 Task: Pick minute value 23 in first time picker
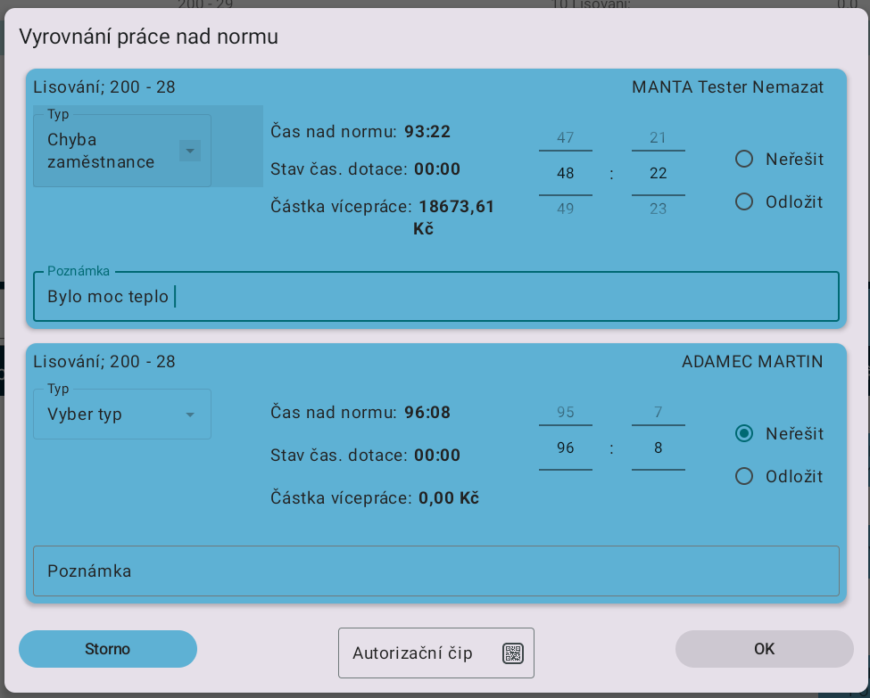(658, 209)
